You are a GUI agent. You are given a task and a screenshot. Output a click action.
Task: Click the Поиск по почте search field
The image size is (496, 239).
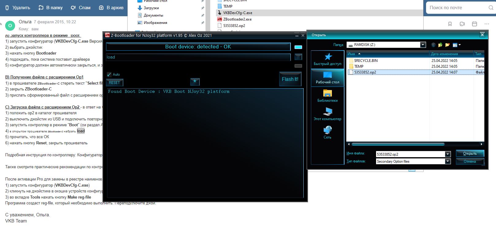457,8
